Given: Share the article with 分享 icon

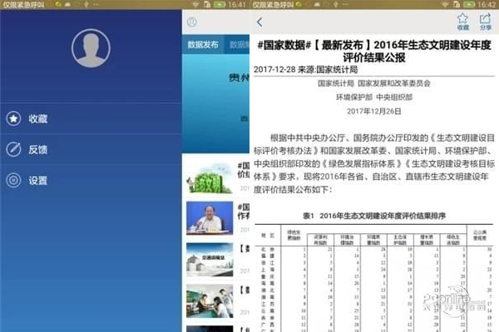Looking at the screenshot, I should pos(486,22).
